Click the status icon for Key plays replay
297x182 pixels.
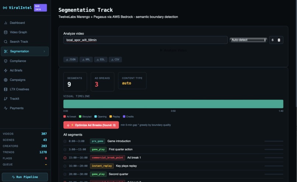pos(65,166)
